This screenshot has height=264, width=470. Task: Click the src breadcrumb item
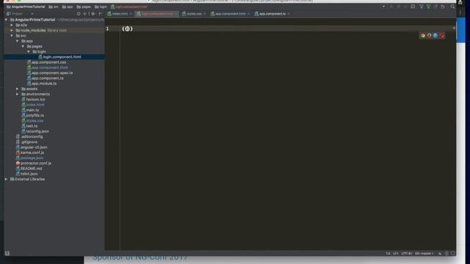54,7
